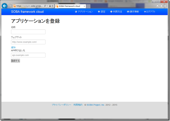Open the 設定 menu item

pos(102,12)
